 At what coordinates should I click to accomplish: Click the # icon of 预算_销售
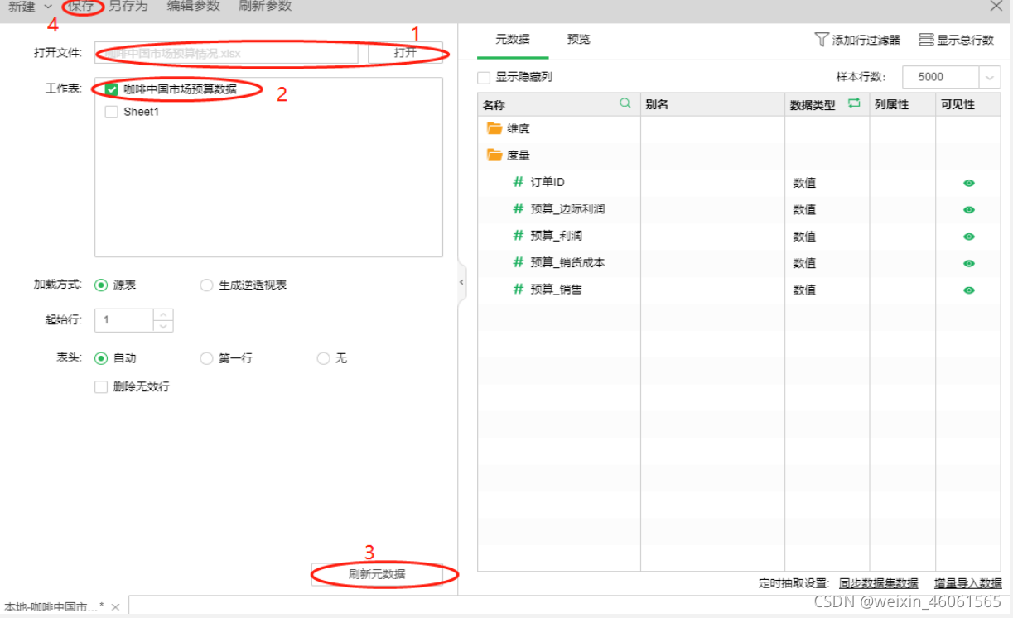[x=519, y=290]
